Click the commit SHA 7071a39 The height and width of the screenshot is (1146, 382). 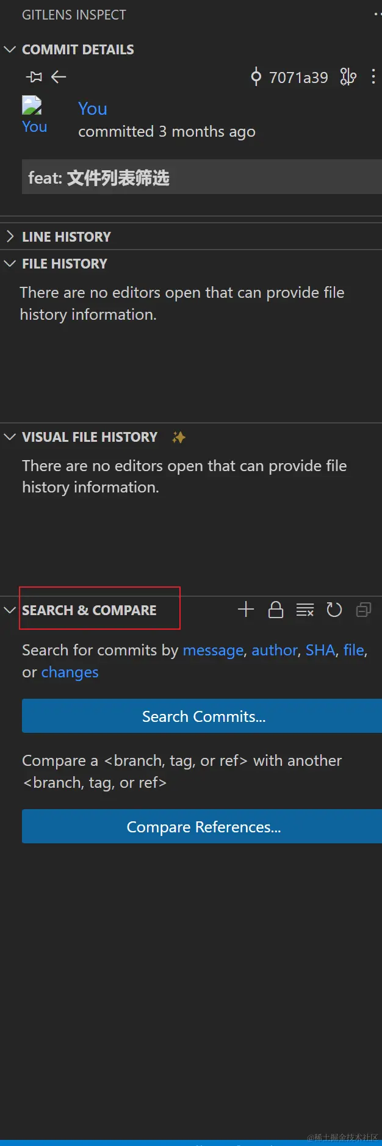298,77
